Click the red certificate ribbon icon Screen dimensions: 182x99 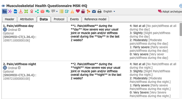tap(32, 11)
